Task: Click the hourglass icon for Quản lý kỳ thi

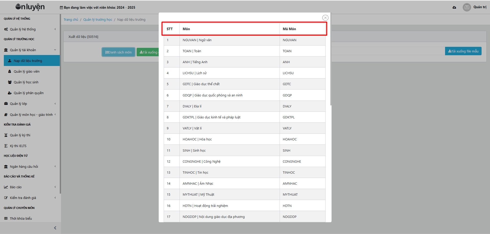Action: pyautogui.click(x=6, y=135)
